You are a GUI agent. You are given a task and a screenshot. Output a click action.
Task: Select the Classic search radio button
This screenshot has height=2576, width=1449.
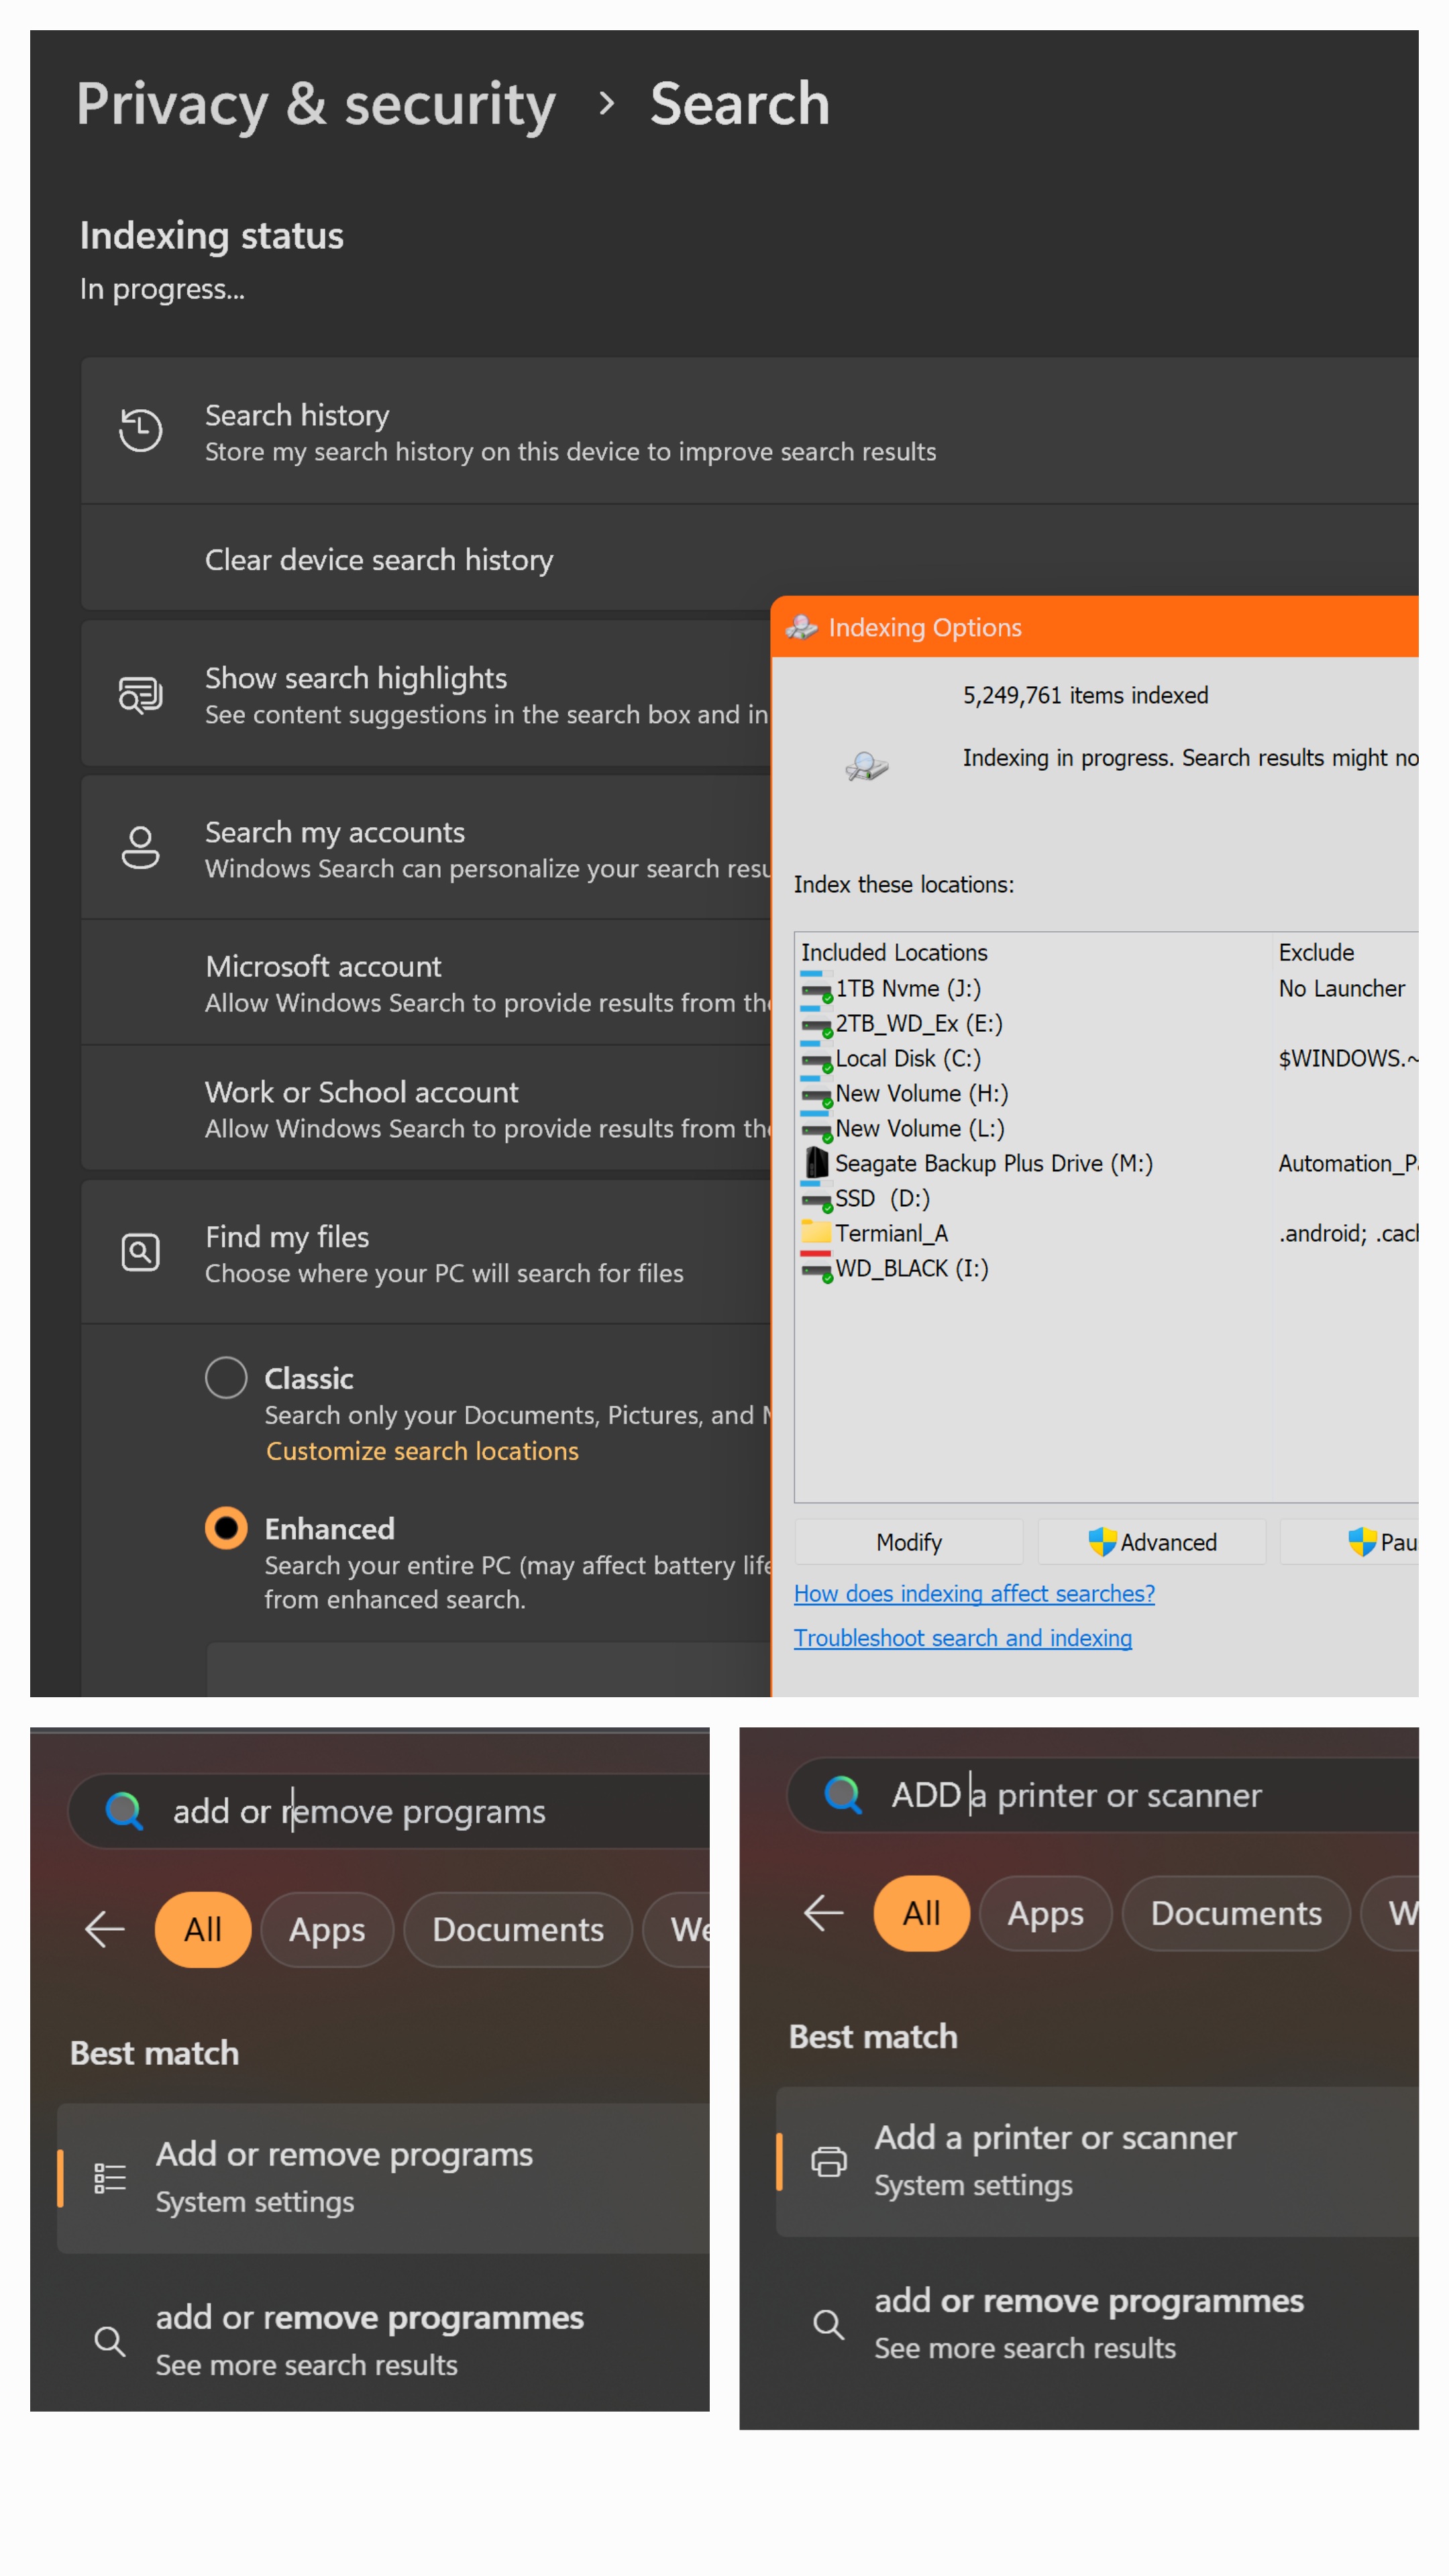tap(226, 1378)
